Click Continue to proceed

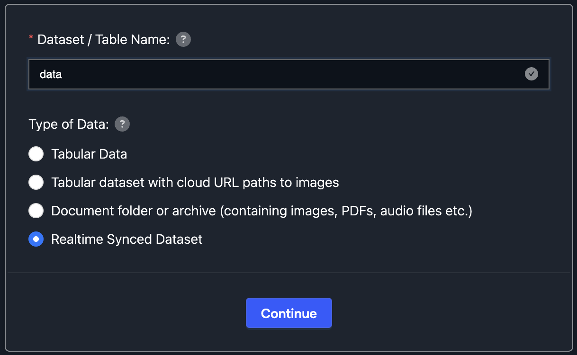coord(288,313)
